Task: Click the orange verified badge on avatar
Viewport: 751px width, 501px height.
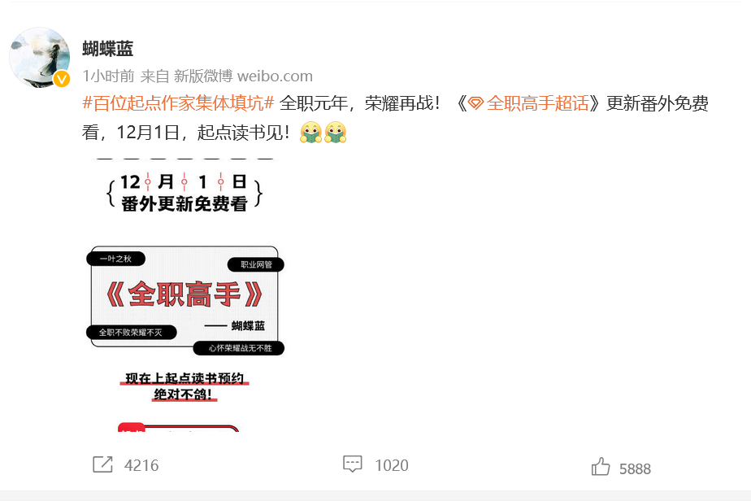Action: [61, 79]
